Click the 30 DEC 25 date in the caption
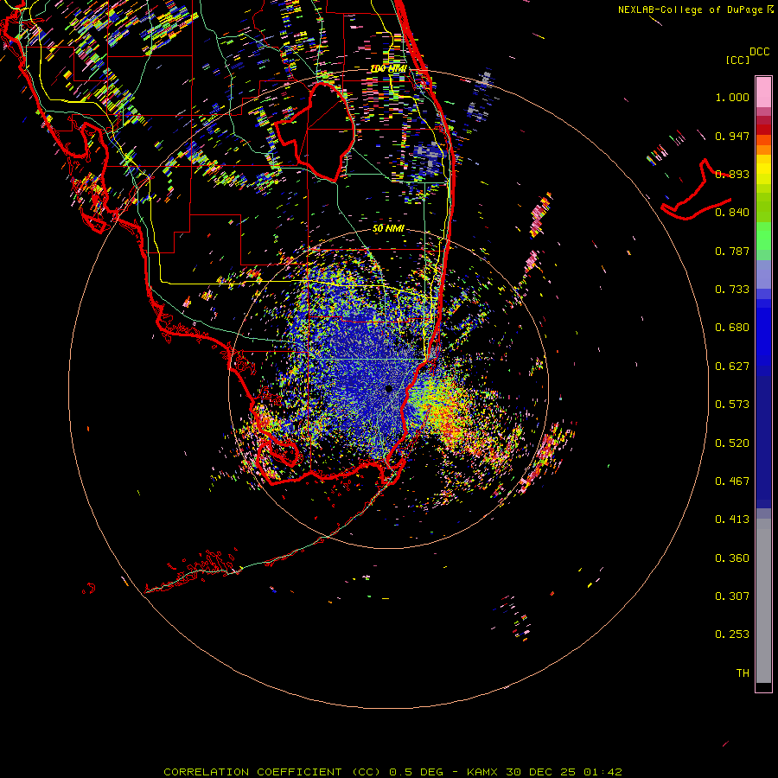The width and height of the screenshot is (778, 778). (x=540, y=772)
